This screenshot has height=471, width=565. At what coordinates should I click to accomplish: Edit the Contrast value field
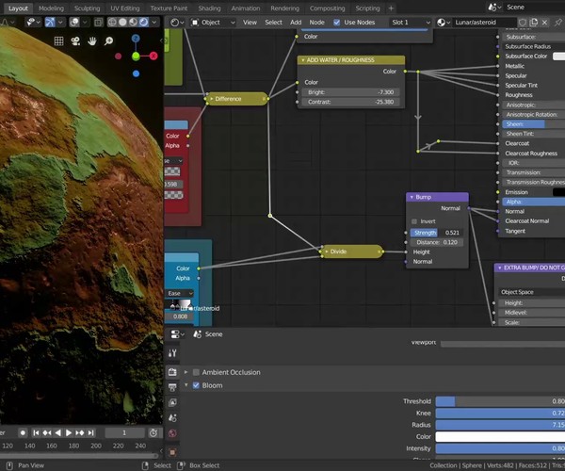(x=350, y=102)
